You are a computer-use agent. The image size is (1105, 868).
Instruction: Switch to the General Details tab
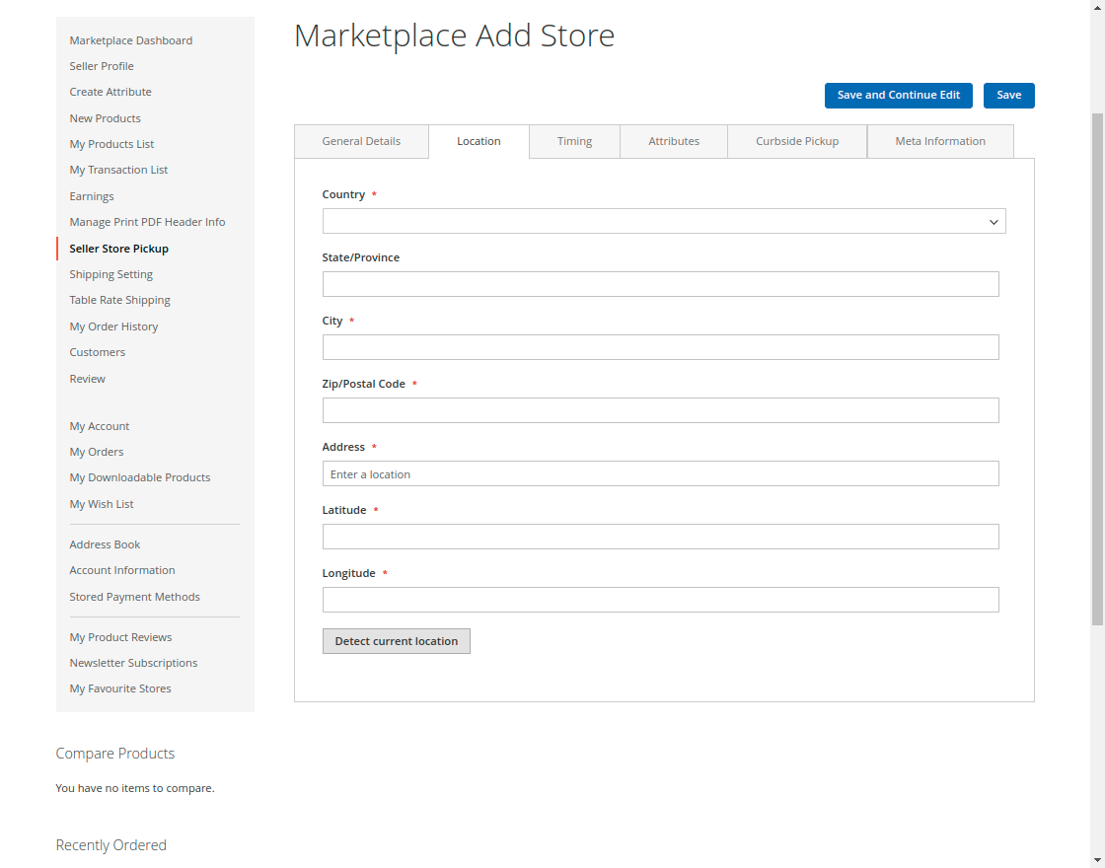tap(361, 141)
